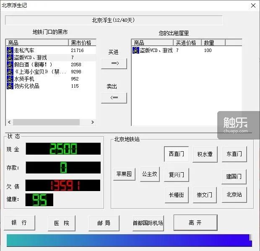Select 假白酒（剧毒！） row
This screenshot has width=260, height=251.
tap(51, 65)
